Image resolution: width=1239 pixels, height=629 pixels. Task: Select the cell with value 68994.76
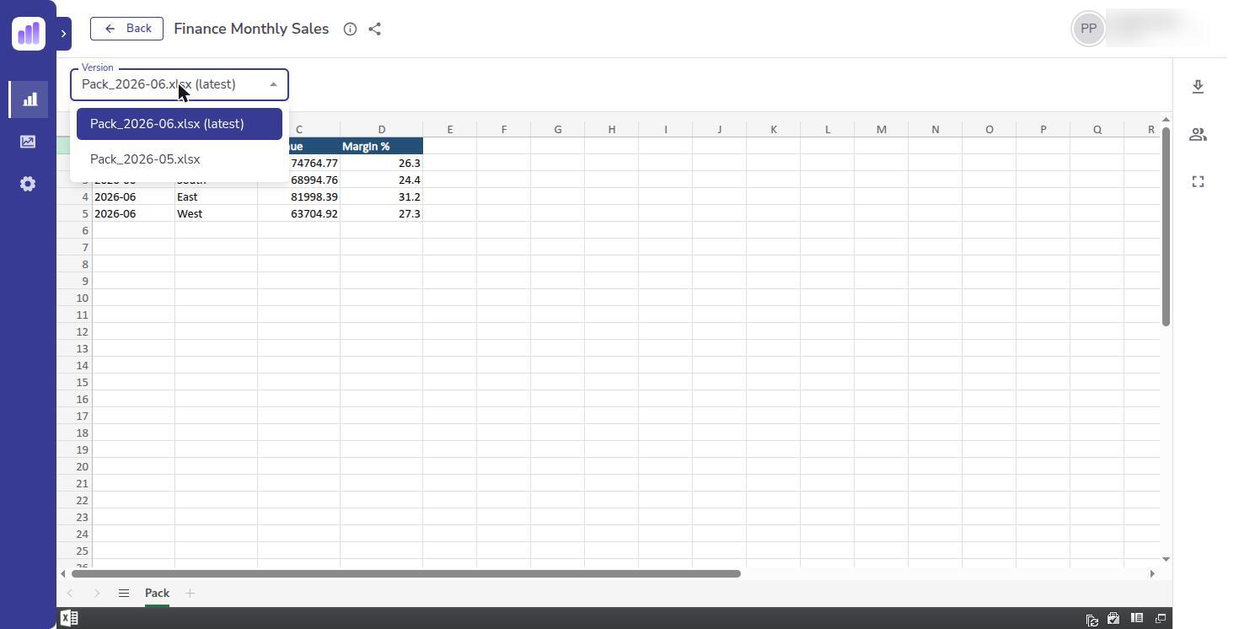tap(314, 180)
